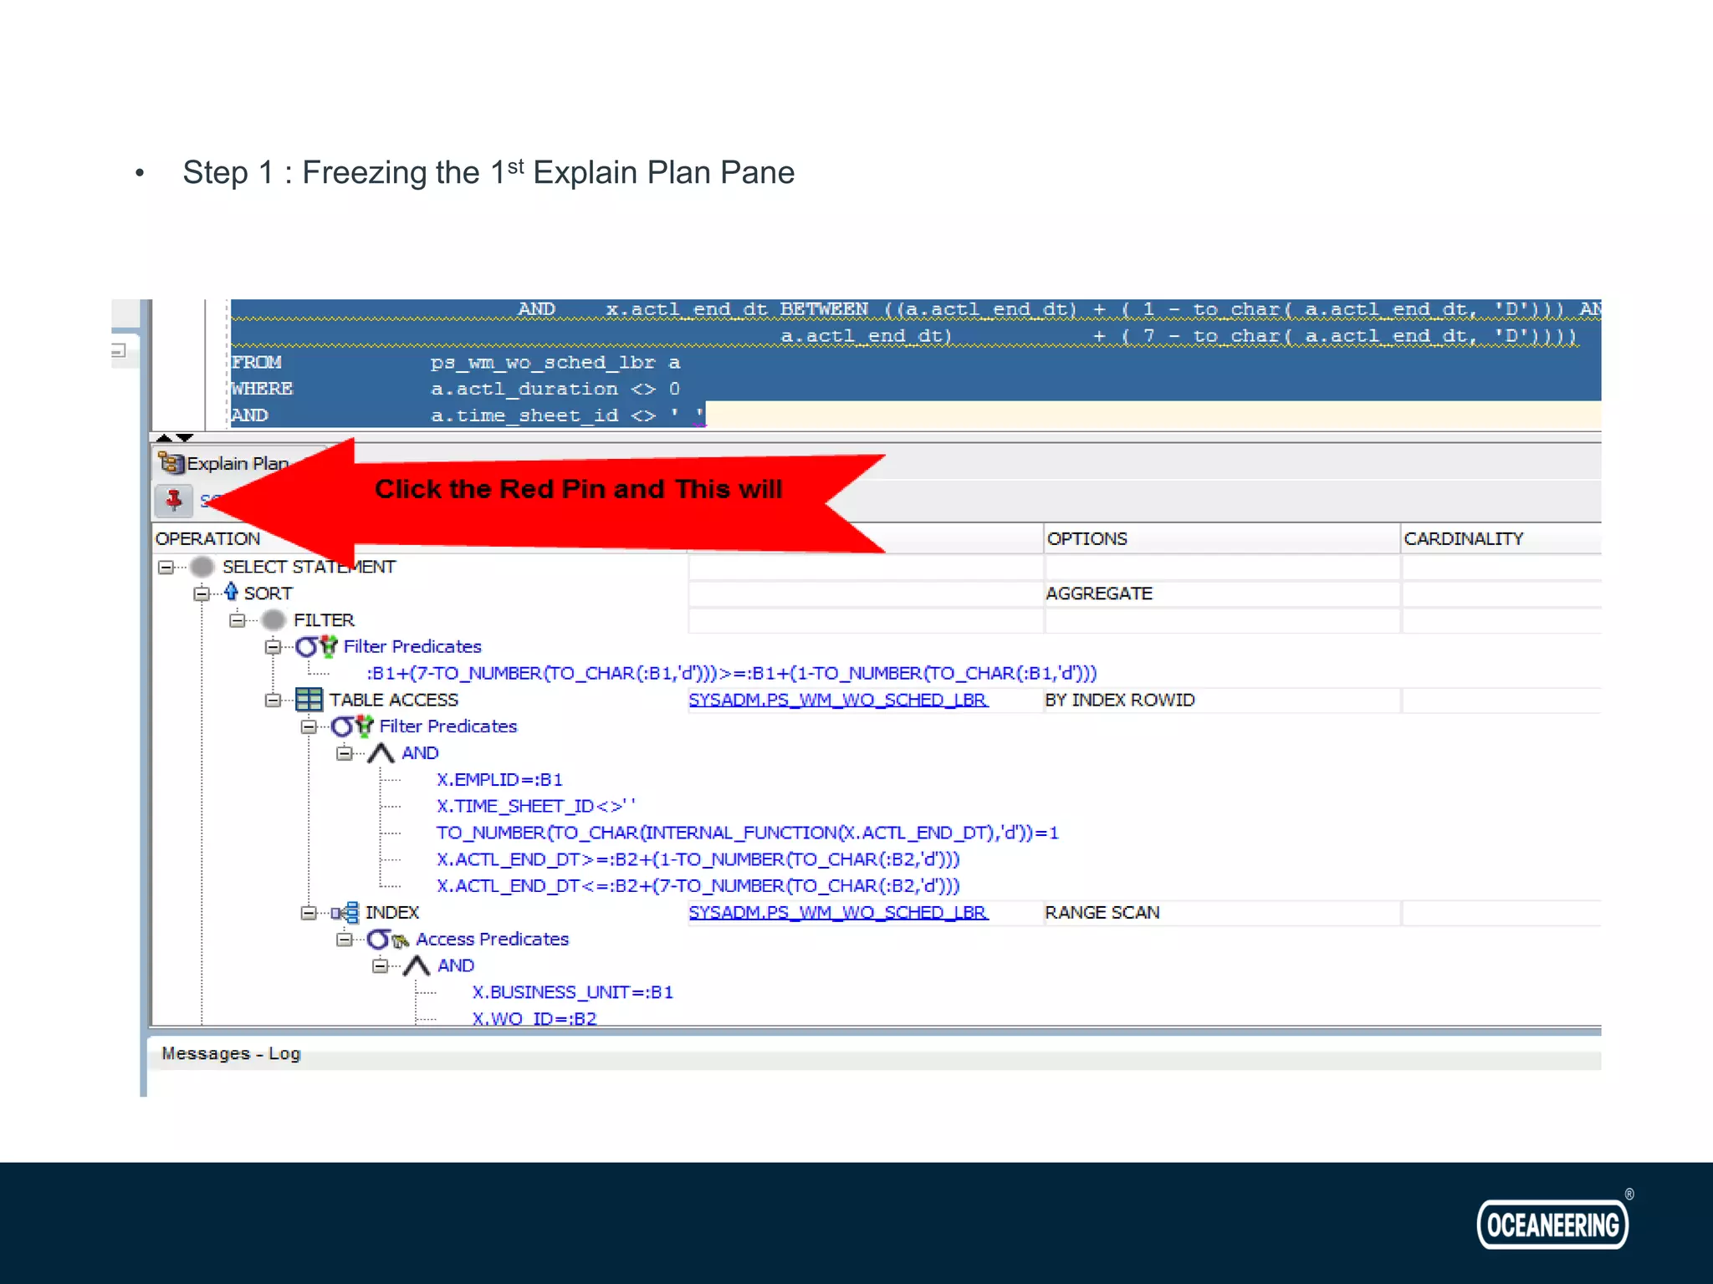Select predicate X.BUSINESS_UNIT=:B1
Viewport: 1713px width, 1284px height.
[x=572, y=992]
